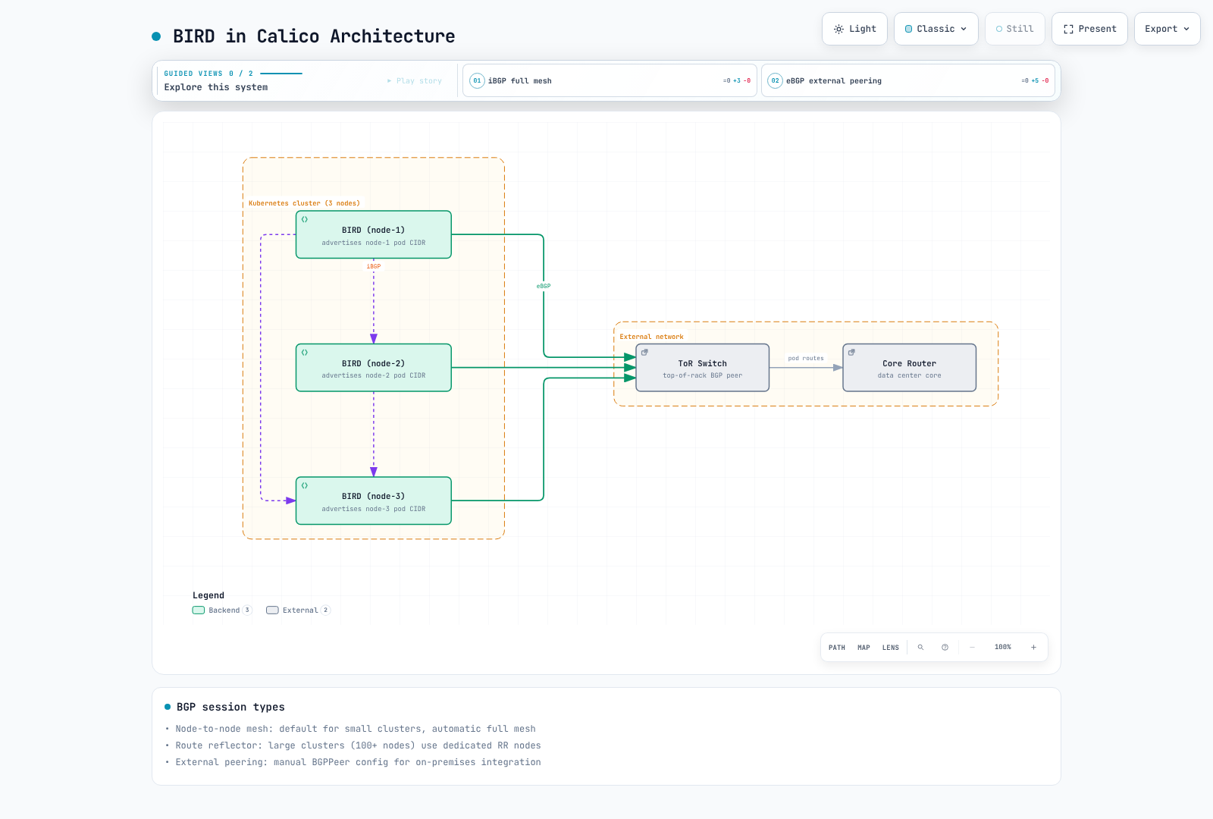Screen dimensions: 1213x819
Task: Select the ToR Switch node
Action: 703,368
